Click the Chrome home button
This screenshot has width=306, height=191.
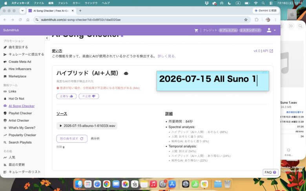28,20
